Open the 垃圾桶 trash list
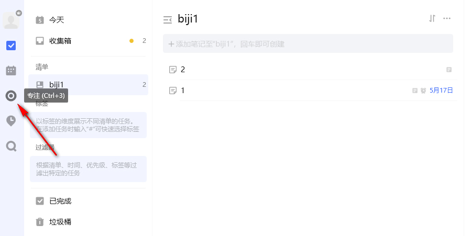This screenshot has width=471, height=236. [89, 222]
